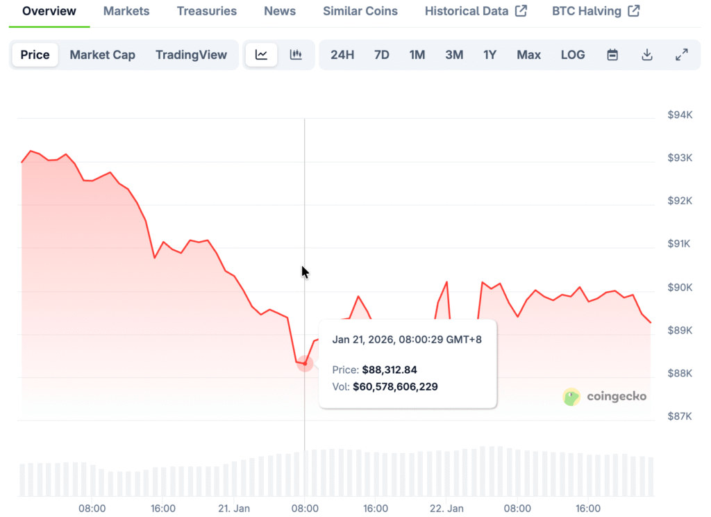The height and width of the screenshot is (517, 711).
Task: Switch to TradingView chart mode
Action: click(x=191, y=55)
